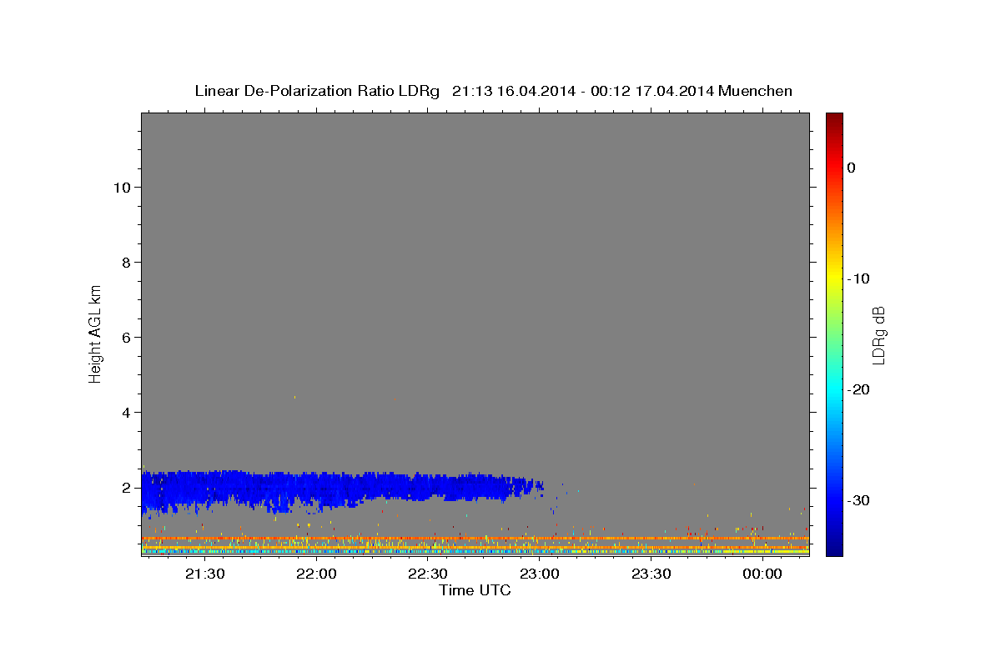Click the 21:30 time axis label
Image resolution: width=1001 pixels, height=667 pixels.
(204, 574)
